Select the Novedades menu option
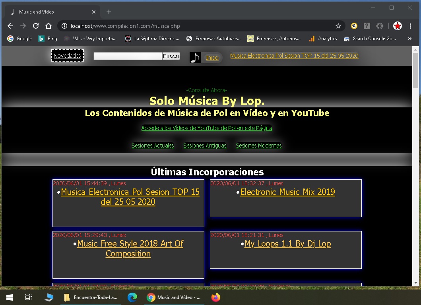The width and height of the screenshot is (421, 305). (67, 56)
